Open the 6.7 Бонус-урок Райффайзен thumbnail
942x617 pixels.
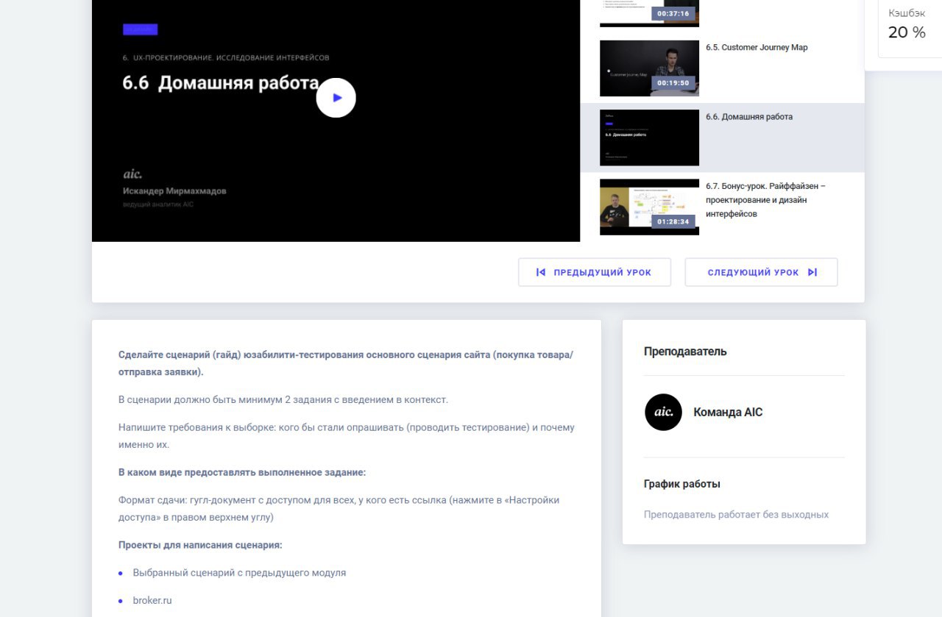[x=649, y=207]
